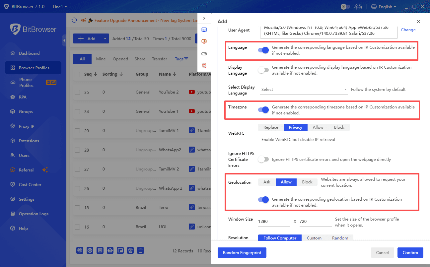This screenshot has height=267, width=430.
Task: Turn off the Timezone toggle
Action: (263, 110)
